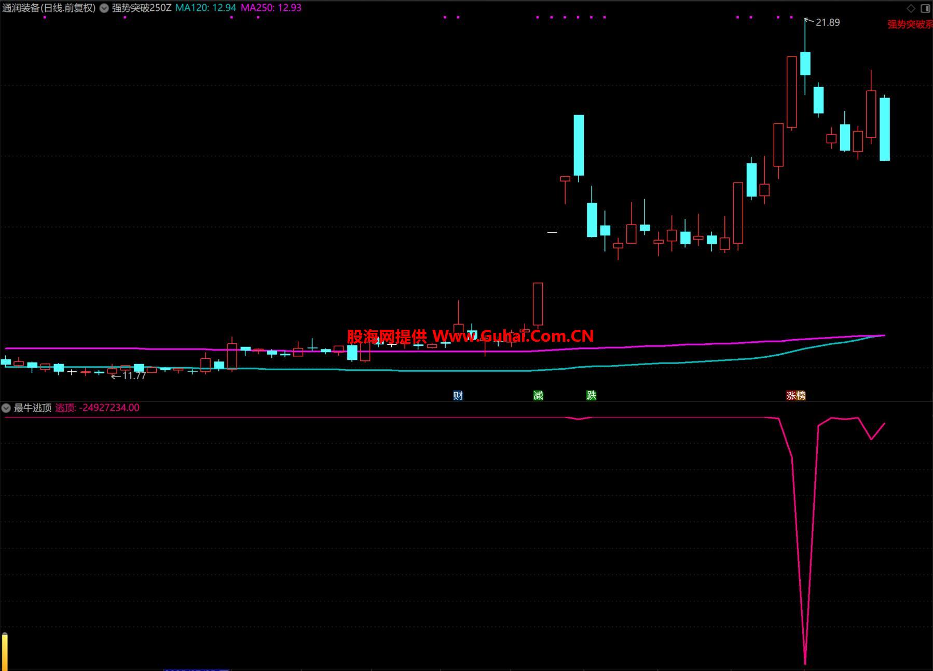Click the 逃顶 value readout
This screenshot has width=933, height=671.
click(x=98, y=408)
